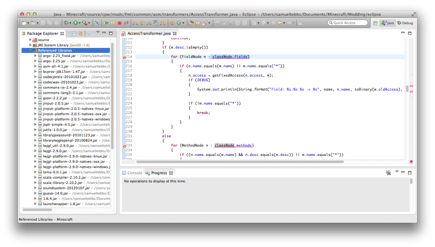This screenshot has width=435, height=247.
Task: Click the Package Explorer vertical scrollbar
Action: [x=112, y=95]
